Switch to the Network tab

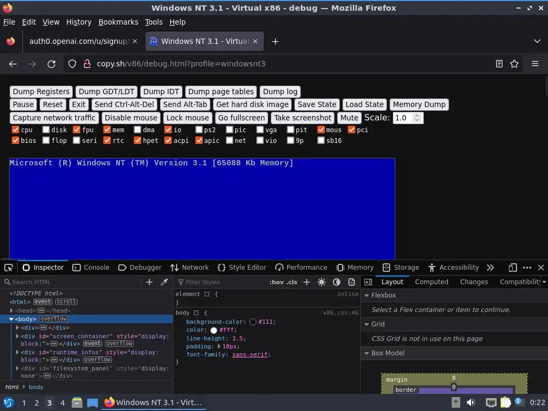click(x=189, y=268)
